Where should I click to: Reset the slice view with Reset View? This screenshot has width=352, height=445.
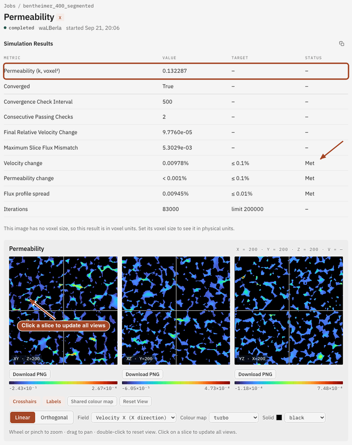[x=136, y=401]
